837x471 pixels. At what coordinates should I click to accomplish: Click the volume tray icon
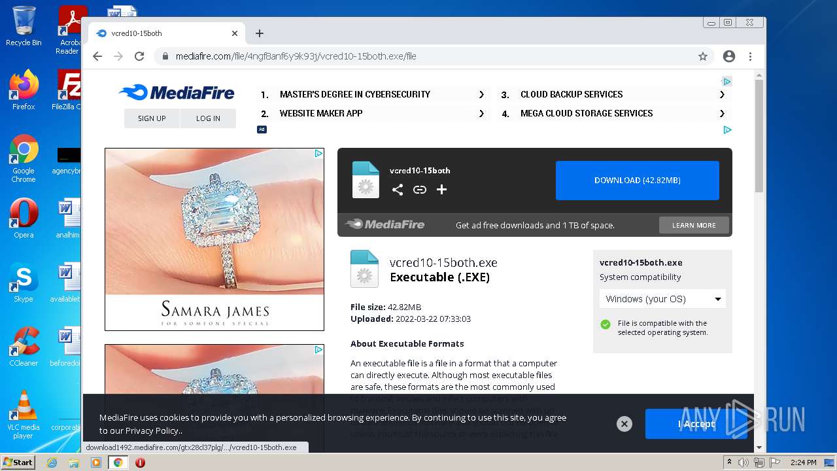pos(743,462)
